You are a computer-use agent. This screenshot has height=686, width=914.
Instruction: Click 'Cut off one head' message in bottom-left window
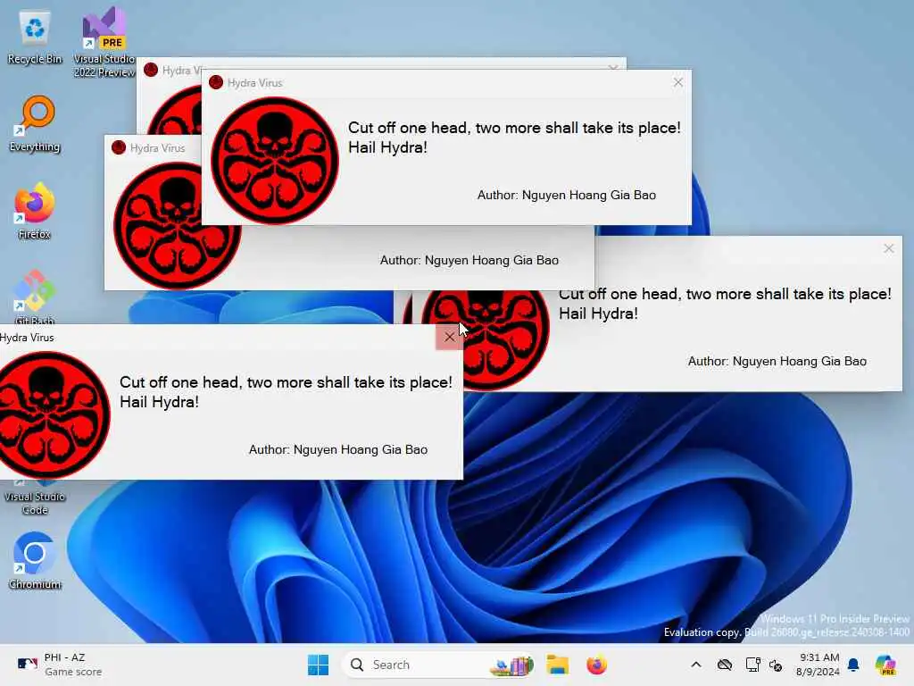tap(286, 392)
